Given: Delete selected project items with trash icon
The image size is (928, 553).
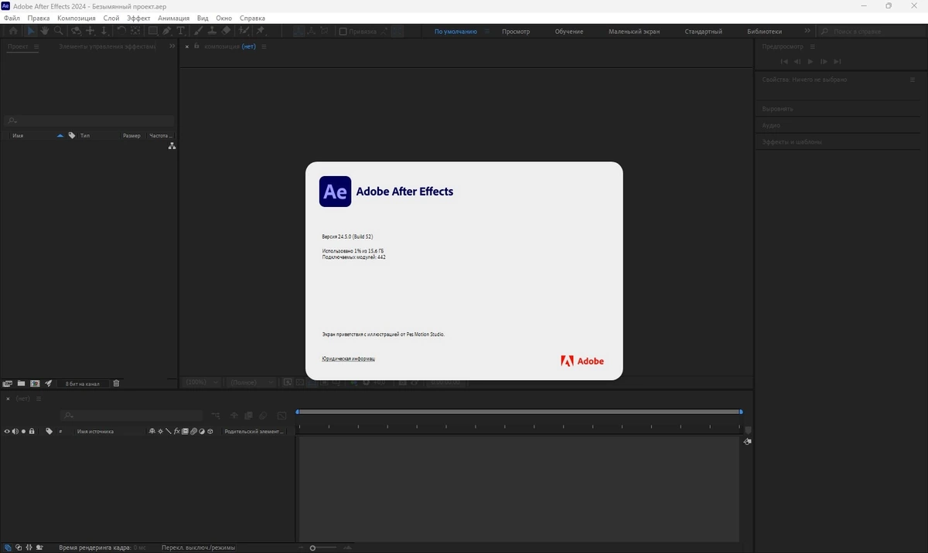Looking at the screenshot, I should (116, 383).
